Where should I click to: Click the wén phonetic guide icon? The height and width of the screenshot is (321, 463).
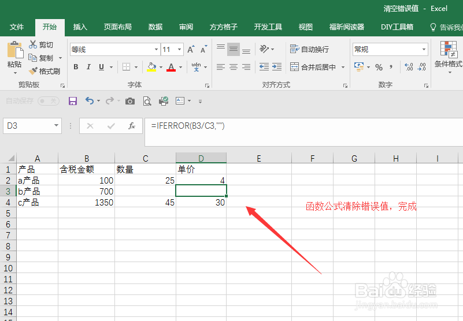196,67
